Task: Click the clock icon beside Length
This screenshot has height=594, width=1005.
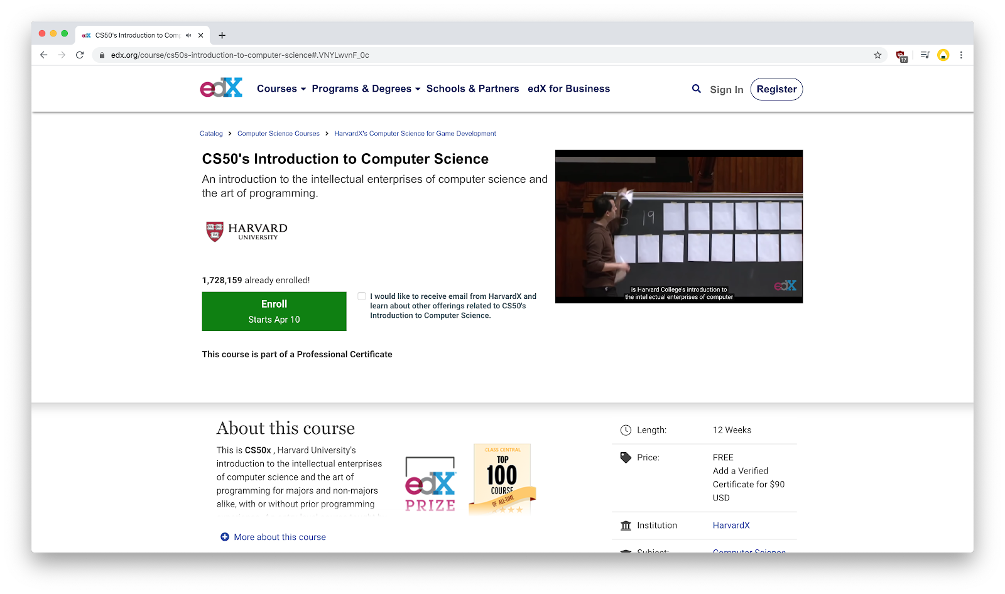Action: [626, 430]
